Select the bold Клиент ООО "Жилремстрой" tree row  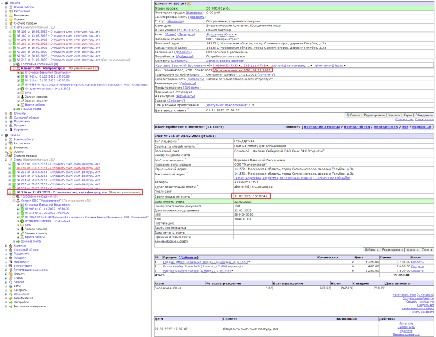43,68
